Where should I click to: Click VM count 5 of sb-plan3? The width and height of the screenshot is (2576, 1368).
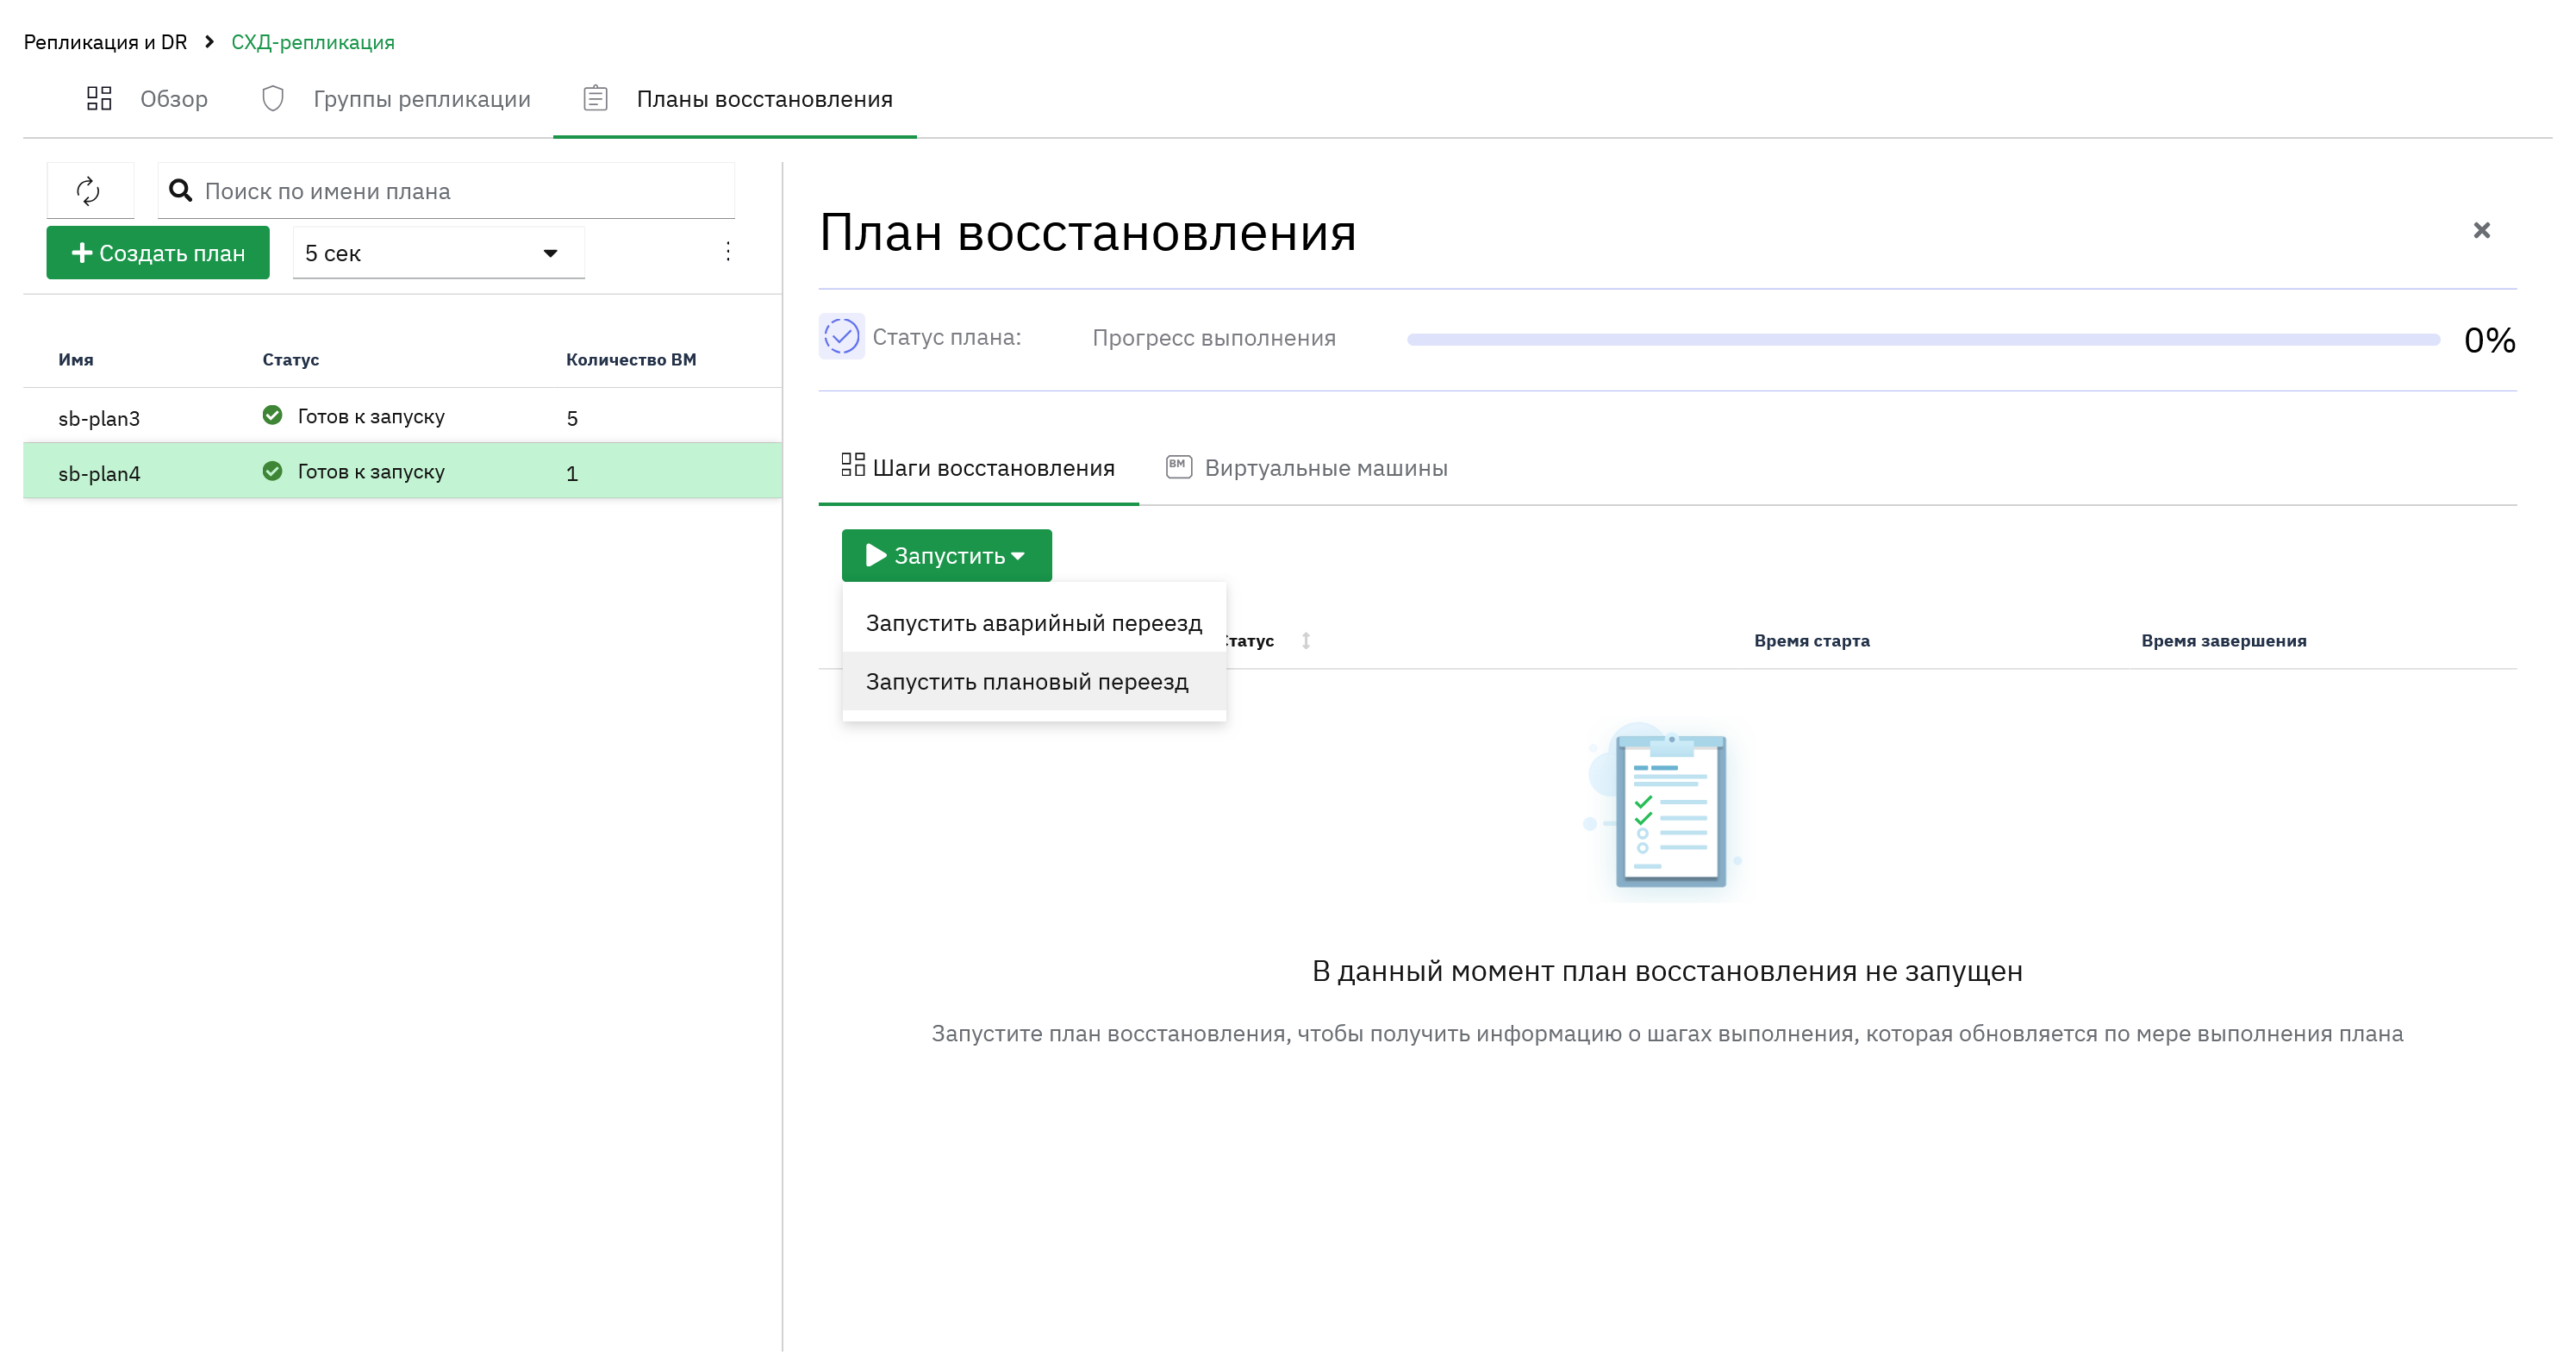click(x=572, y=418)
